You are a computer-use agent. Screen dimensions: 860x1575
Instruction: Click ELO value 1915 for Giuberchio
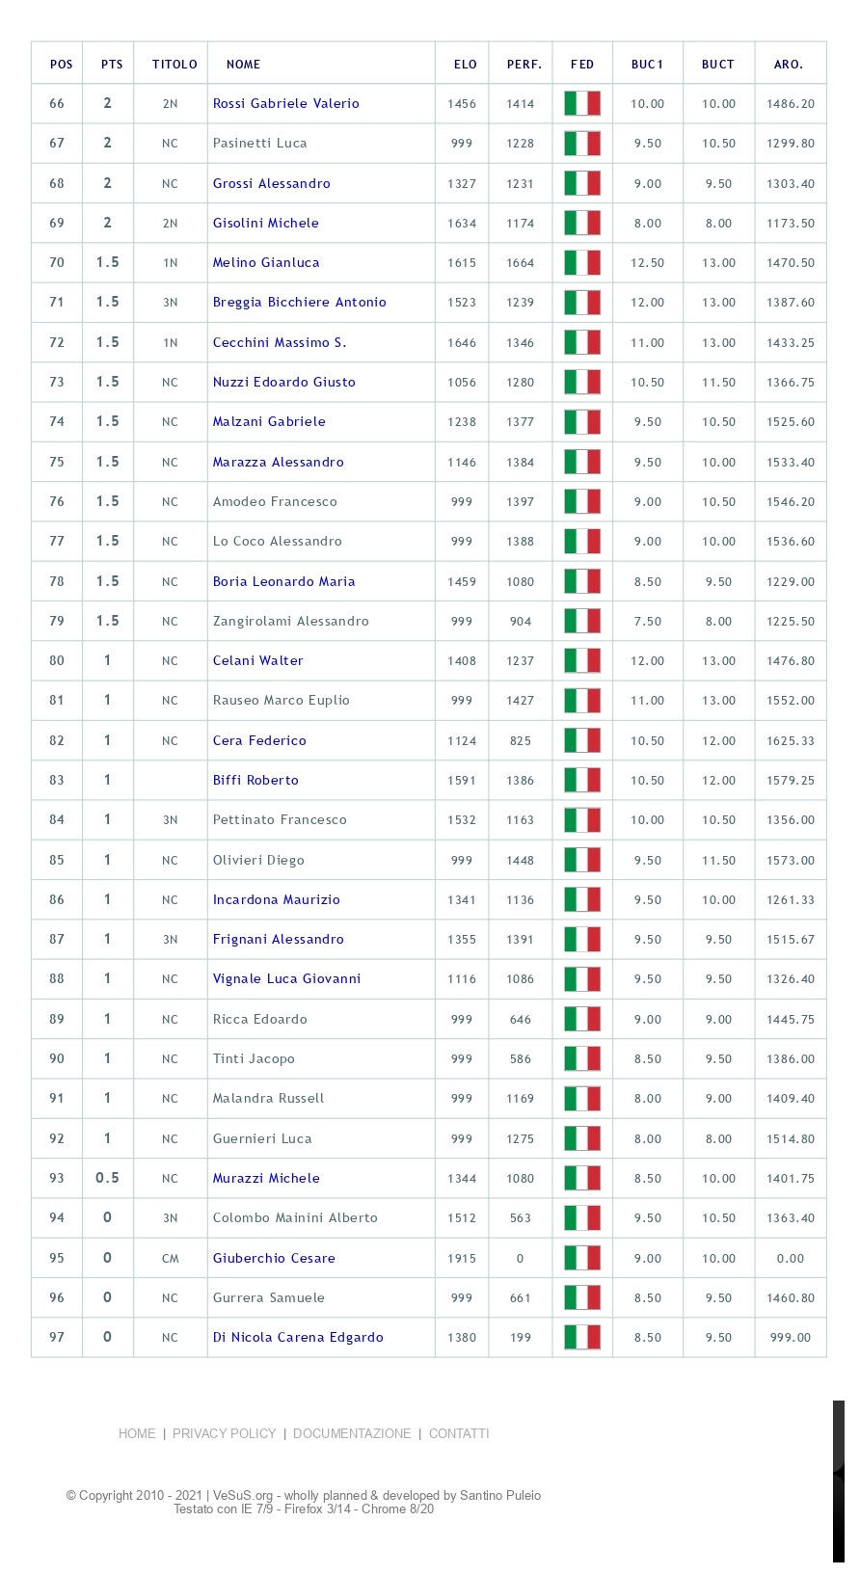462,1258
